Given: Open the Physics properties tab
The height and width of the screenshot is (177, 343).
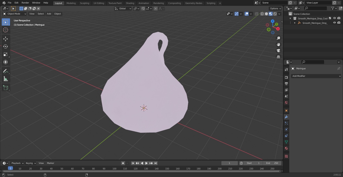Looking at the screenshot, I should point(286,129).
